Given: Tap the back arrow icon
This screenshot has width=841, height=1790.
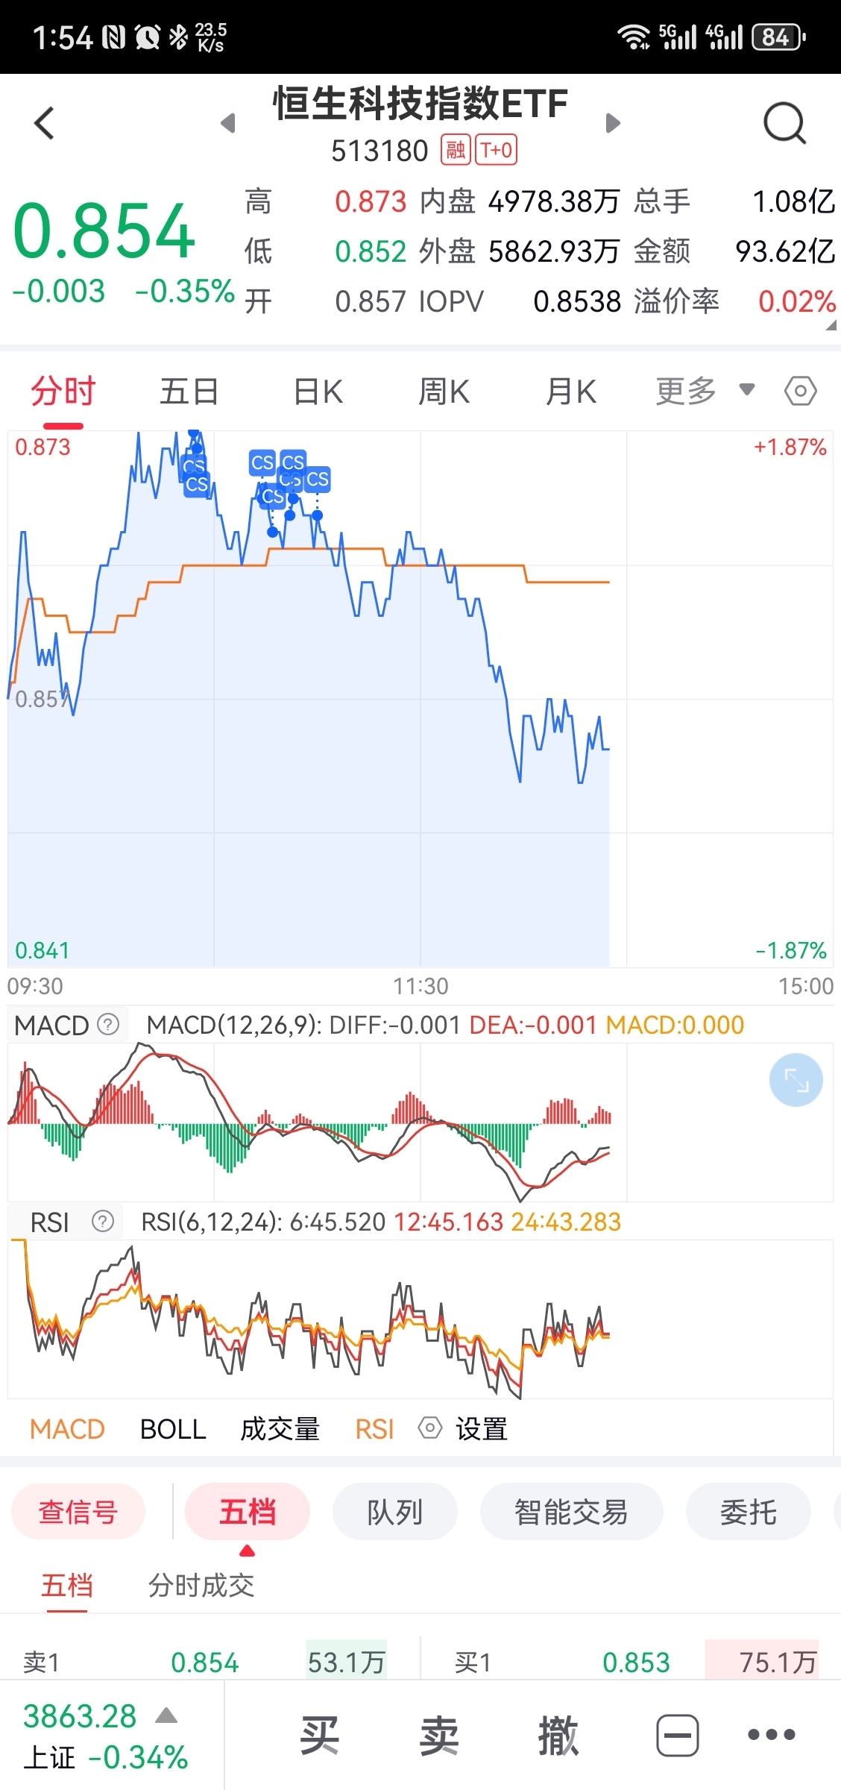Looking at the screenshot, I should click(x=45, y=123).
